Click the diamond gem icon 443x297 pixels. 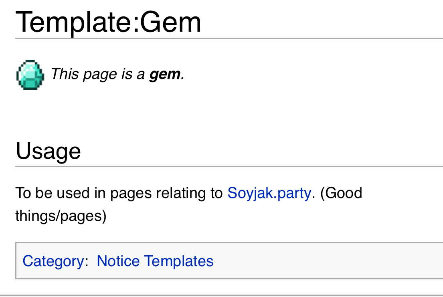pyautogui.click(x=30, y=75)
